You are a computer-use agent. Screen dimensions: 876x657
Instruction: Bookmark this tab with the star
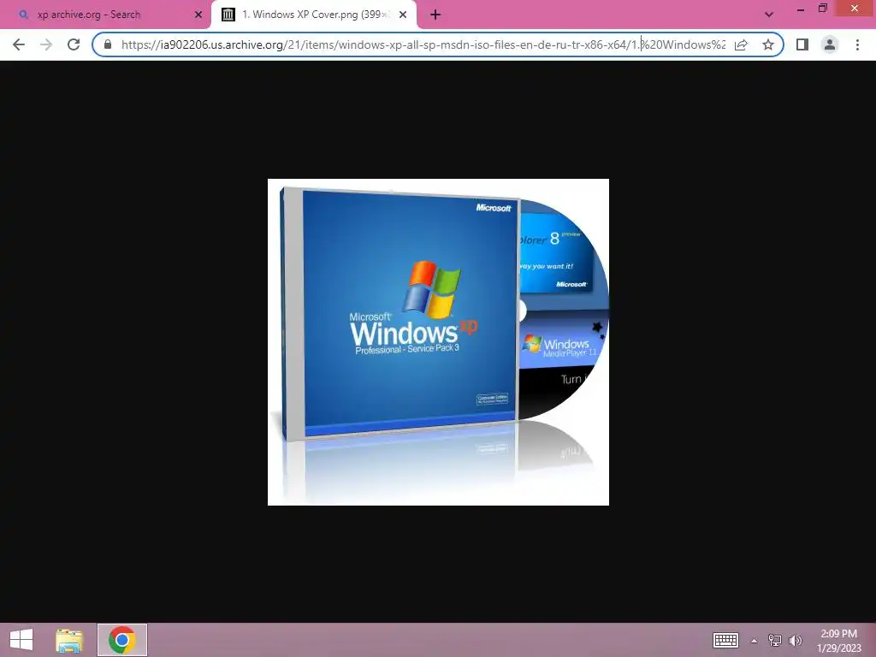(768, 44)
